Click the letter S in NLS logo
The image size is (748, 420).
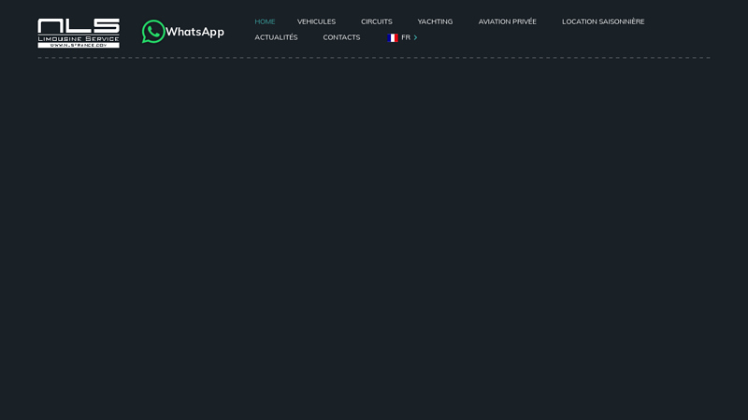106,26
